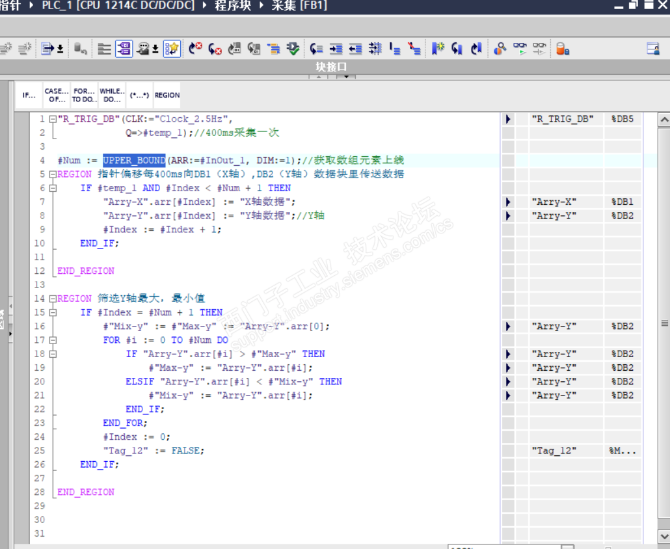Insert an IF statement template

point(29,95)
